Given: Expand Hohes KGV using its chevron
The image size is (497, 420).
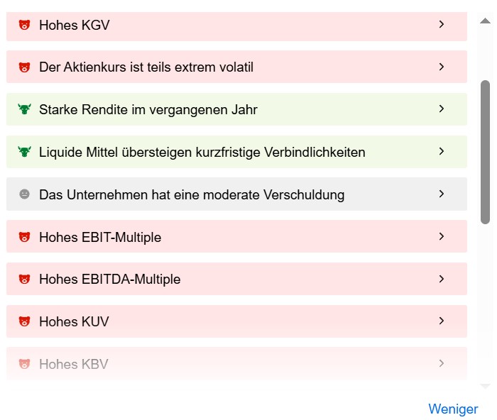Looking at the screenshot, I should click(441, 24).
